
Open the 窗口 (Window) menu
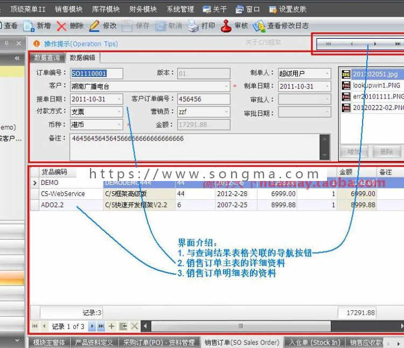coord(248,9)
